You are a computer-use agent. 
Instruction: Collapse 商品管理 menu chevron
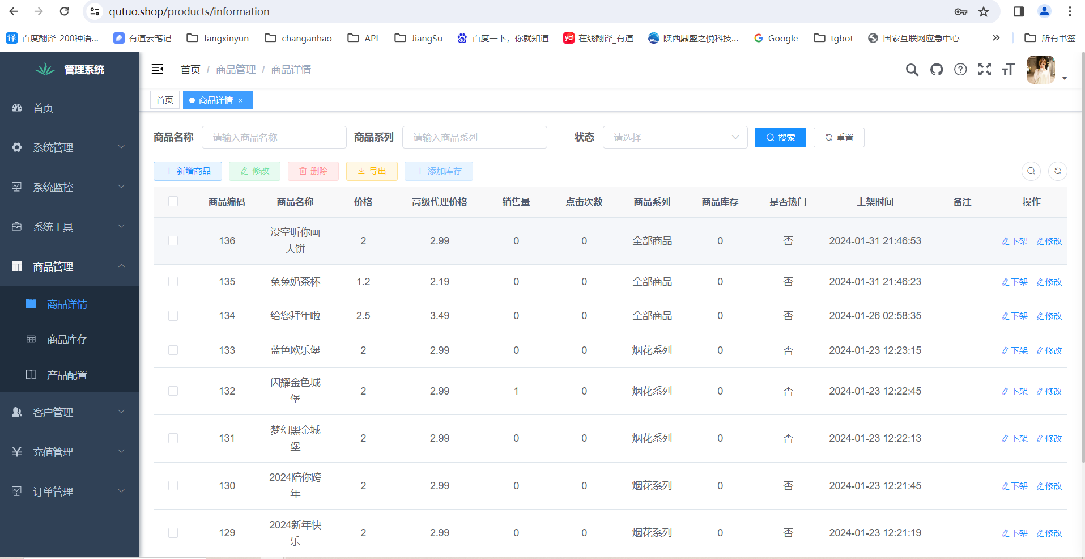[121, 266]
